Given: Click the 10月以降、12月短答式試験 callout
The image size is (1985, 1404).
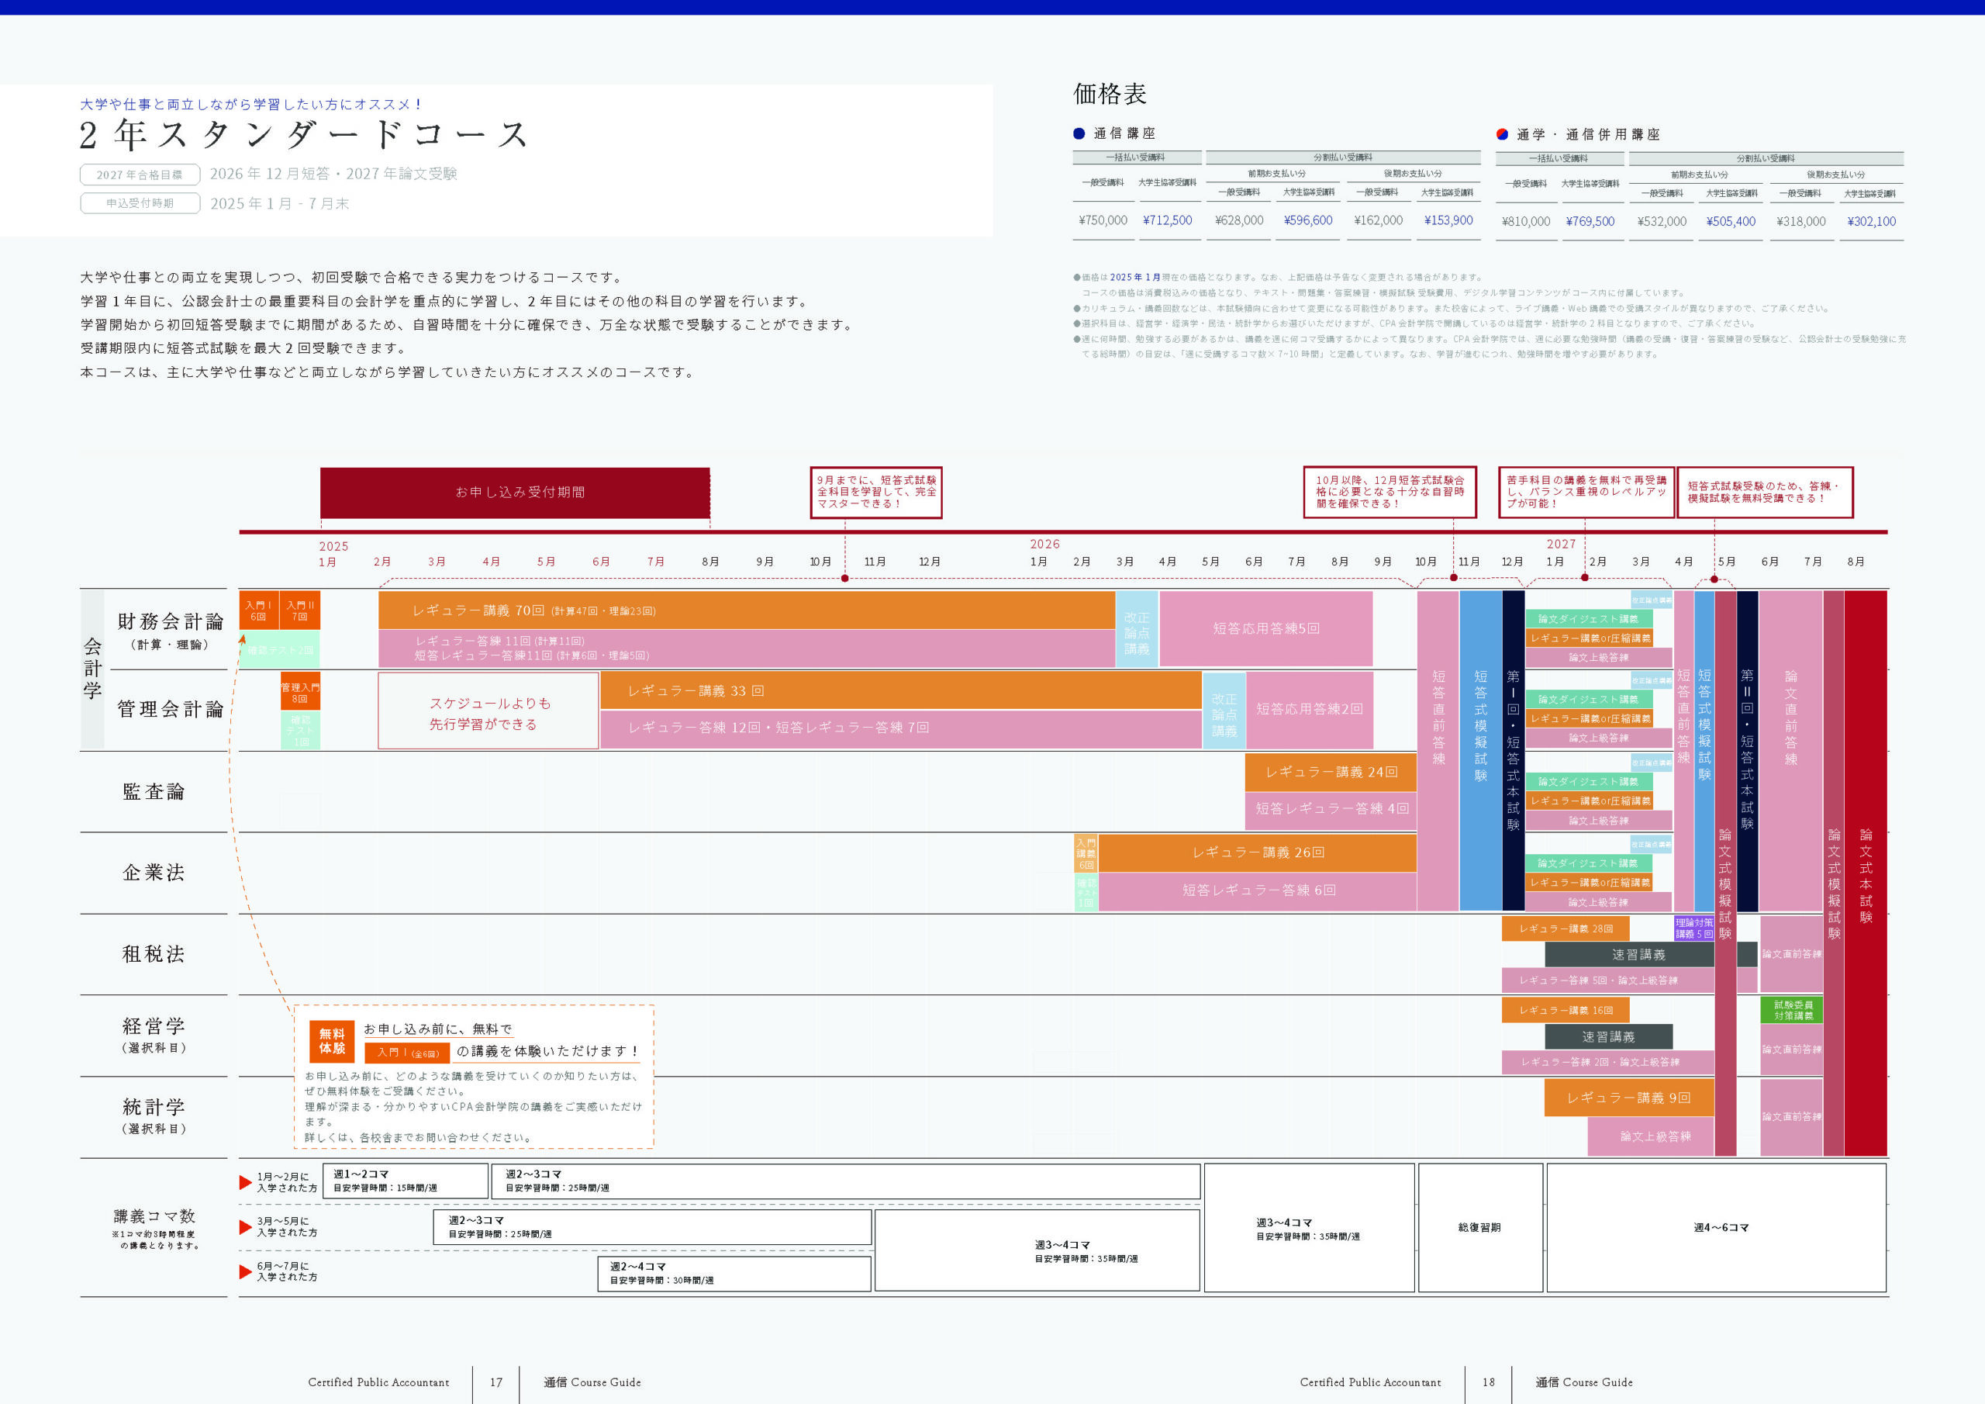Looking at the screenshot, I should 1390,493.
